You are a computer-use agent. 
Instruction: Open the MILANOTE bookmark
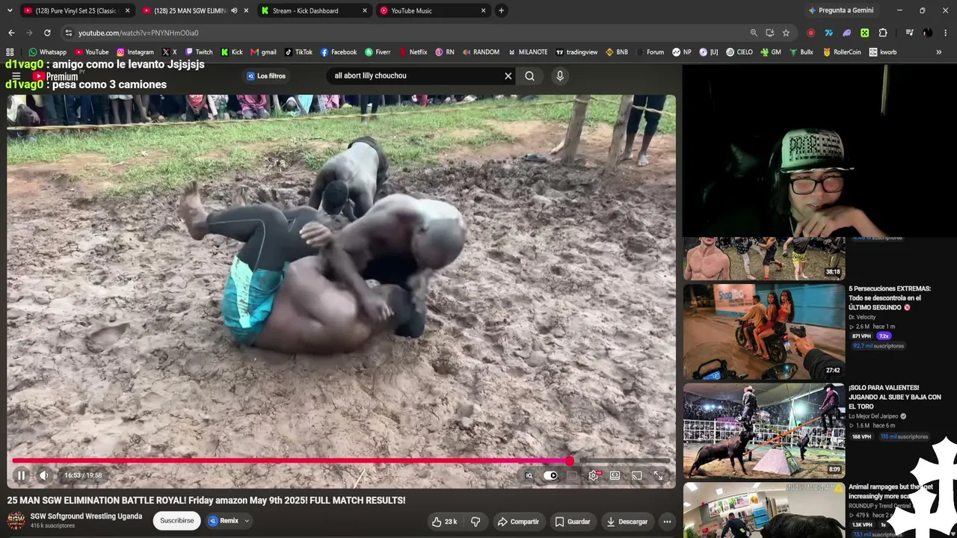[528, 52]
